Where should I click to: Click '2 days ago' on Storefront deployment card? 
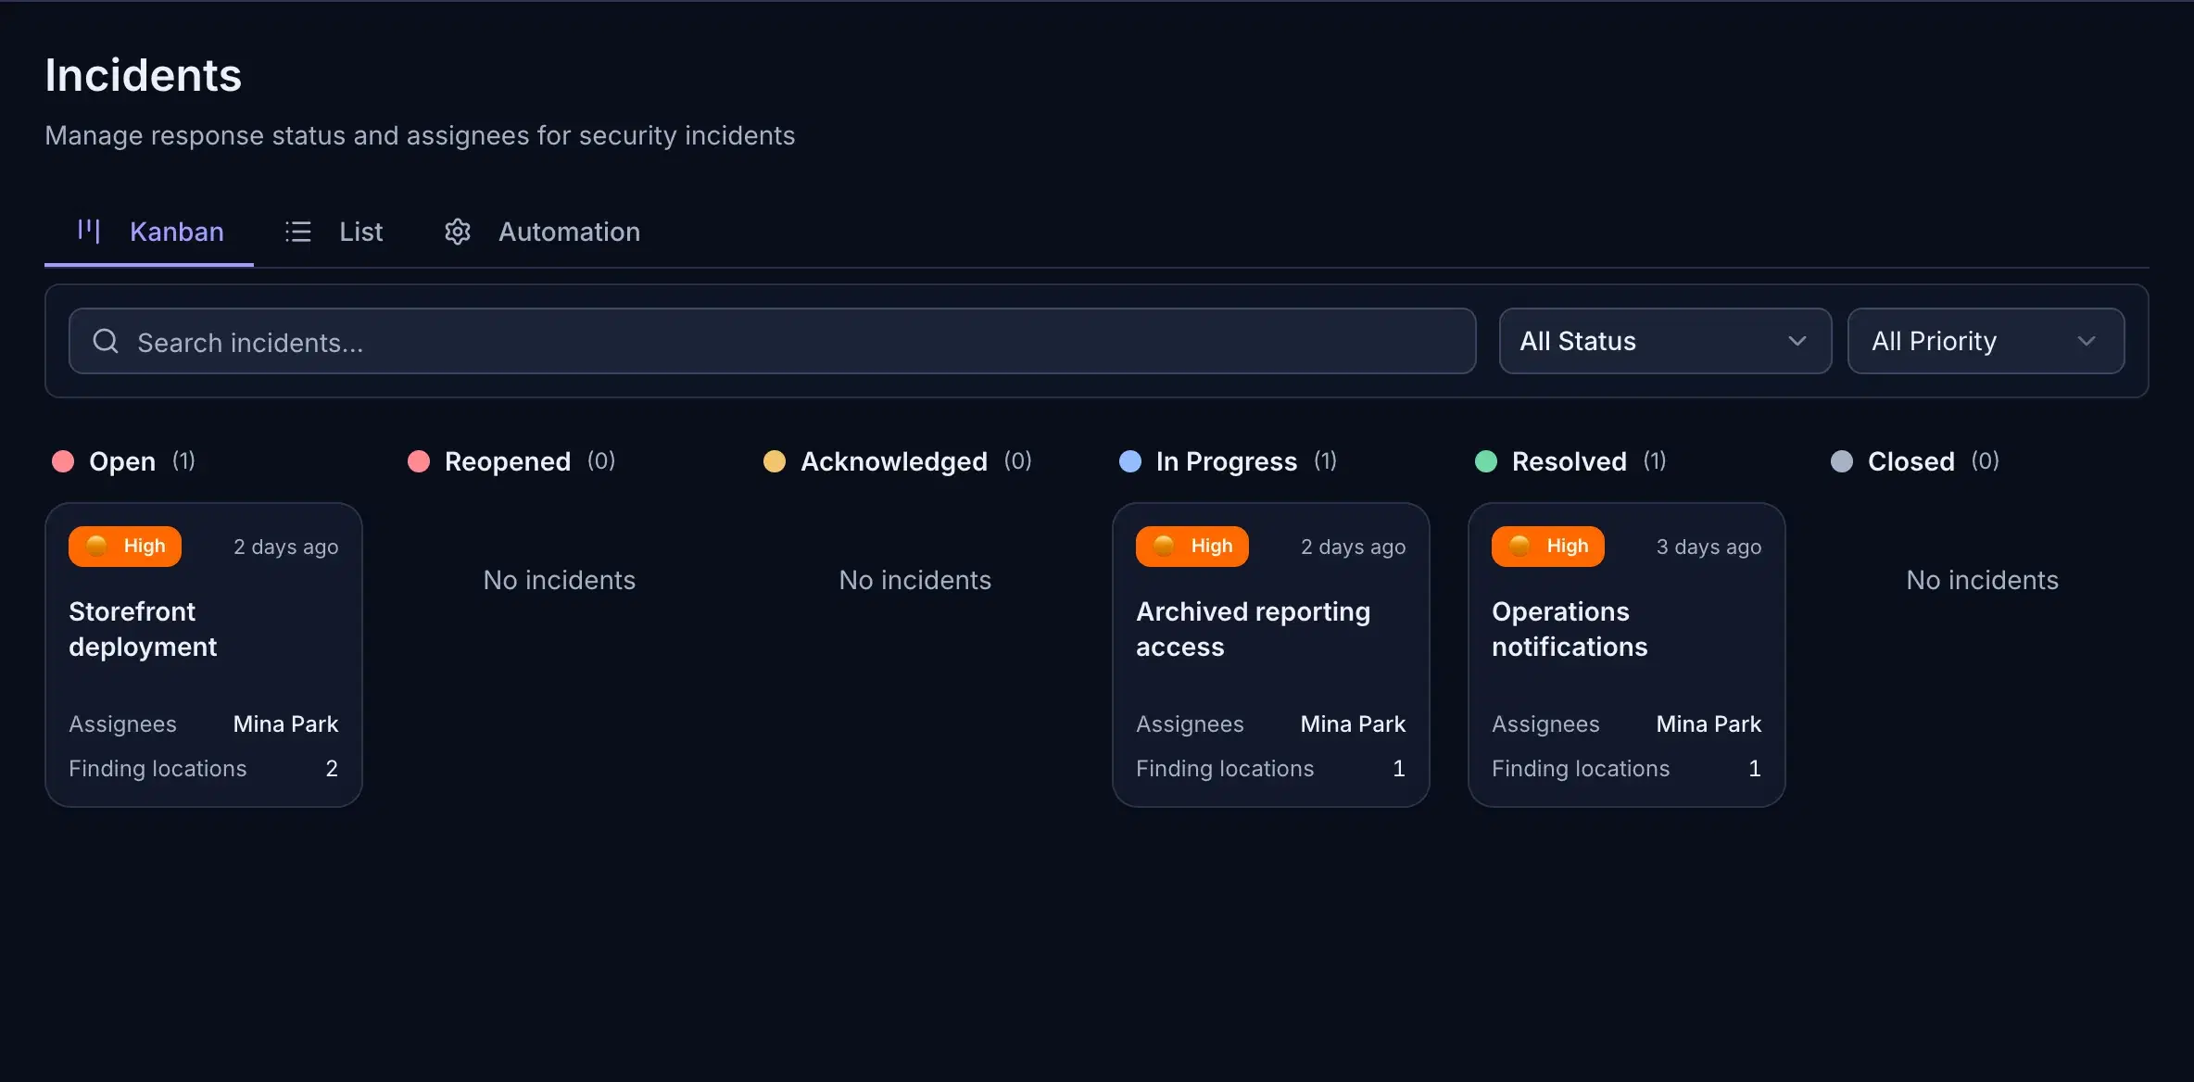285,547
